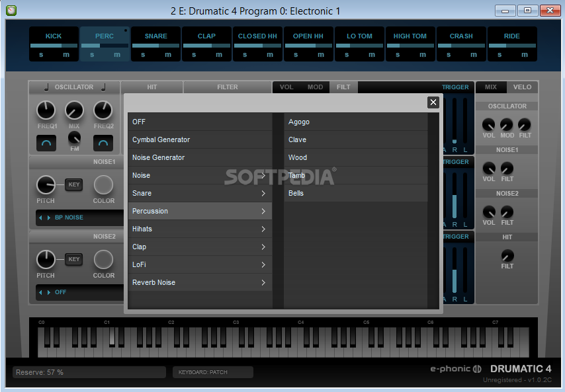The image size is (565, 392).
Task: Close the sound selection popup
Action: click(433, 102)
